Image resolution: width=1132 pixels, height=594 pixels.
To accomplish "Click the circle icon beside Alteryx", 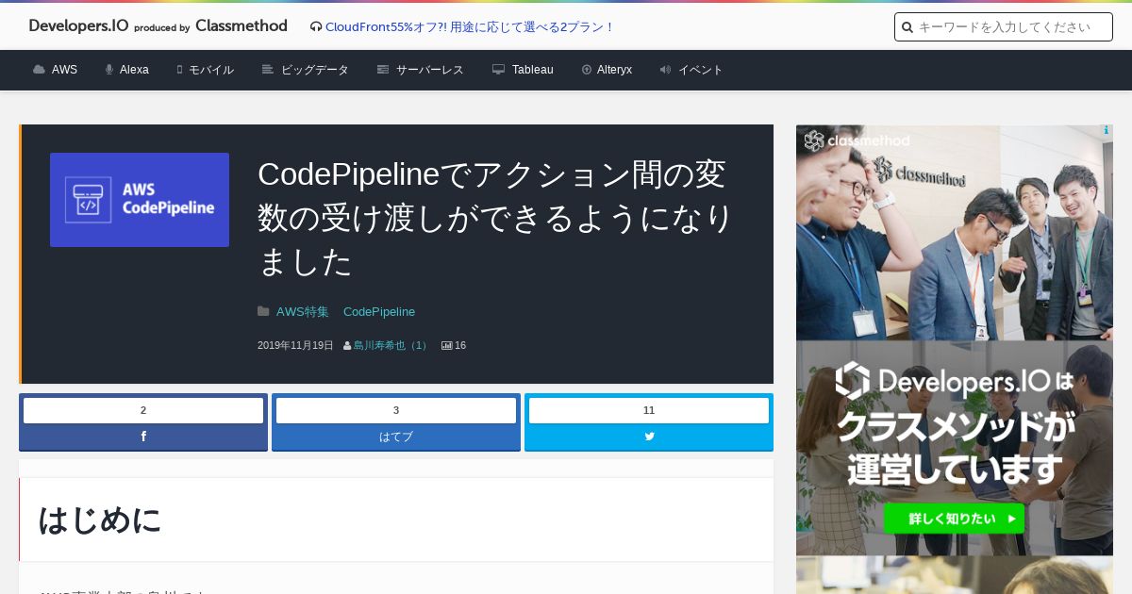I will pyautogui.click(x=587, y=70).
